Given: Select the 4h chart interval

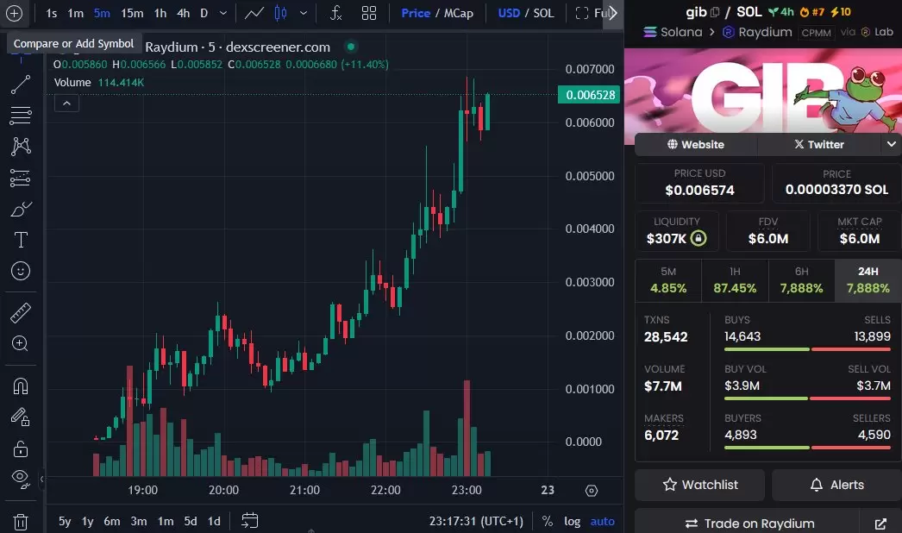Looking at the screenshot, I should (184, 13).
